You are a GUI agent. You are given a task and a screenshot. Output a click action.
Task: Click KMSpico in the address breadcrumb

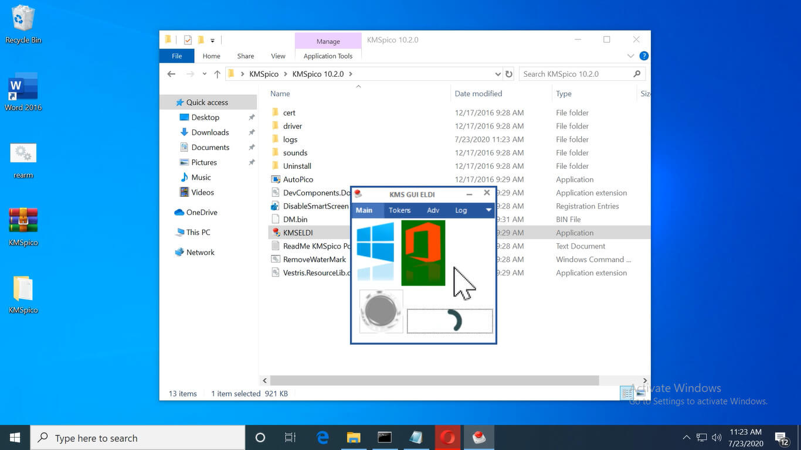click(263, 74)
